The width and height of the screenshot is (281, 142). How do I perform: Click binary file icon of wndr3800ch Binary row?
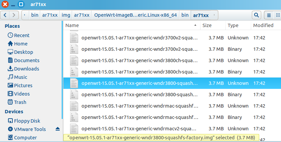click(74, 72)
